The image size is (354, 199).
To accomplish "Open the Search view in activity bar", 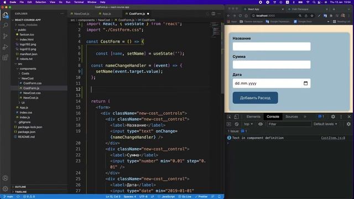I will point(5,25).
